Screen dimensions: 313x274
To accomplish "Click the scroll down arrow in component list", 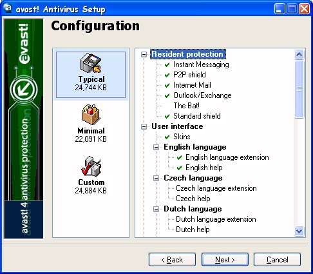I will coord(299,231).
